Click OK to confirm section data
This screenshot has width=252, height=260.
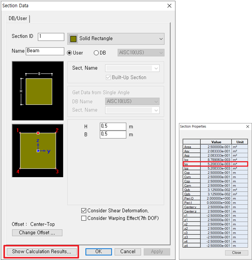pos(98,251)
